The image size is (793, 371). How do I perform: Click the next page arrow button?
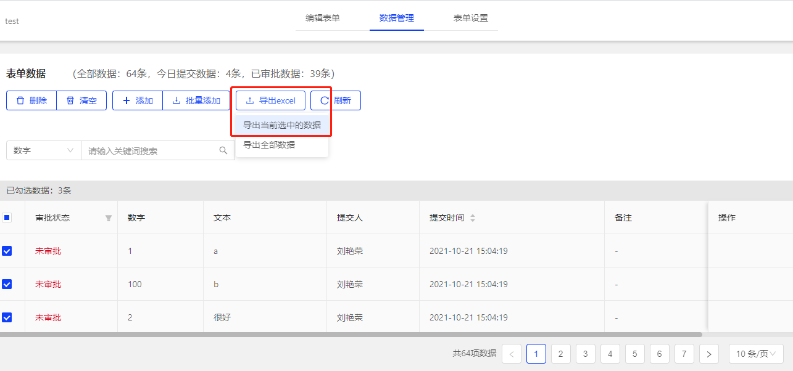tap(708, 354)
